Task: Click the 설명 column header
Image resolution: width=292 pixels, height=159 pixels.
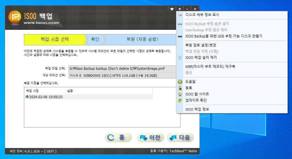Action: [109, 91]
